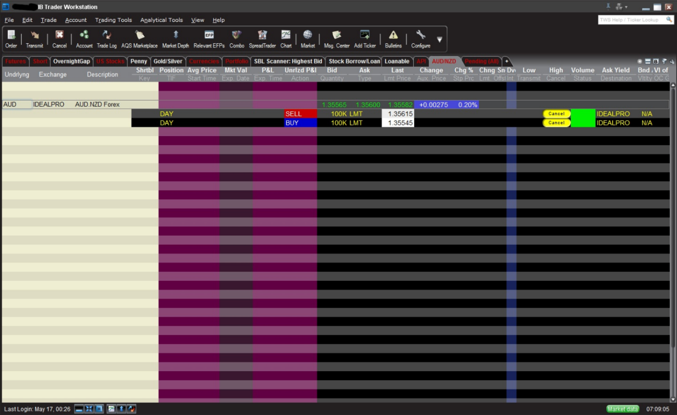This screenshot has height=415, width=677.
Task: Open the Help menu
Action: (219, 20)
